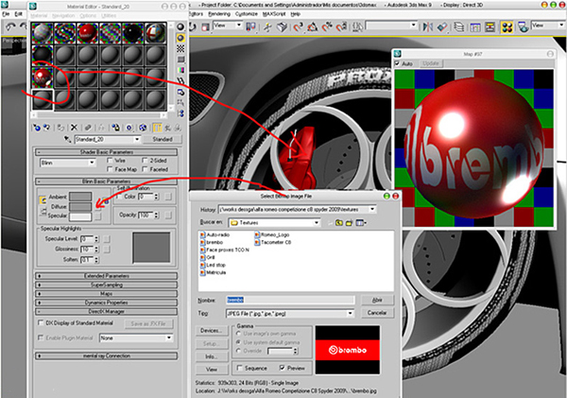Toggle Auto checkbox in Map #97 window
Viewport: 567px width, 398px height.
coord(398,63)
